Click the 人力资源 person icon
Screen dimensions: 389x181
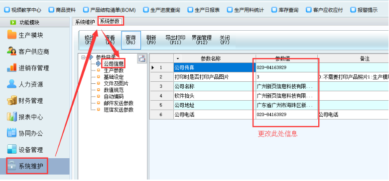(11, 84)
